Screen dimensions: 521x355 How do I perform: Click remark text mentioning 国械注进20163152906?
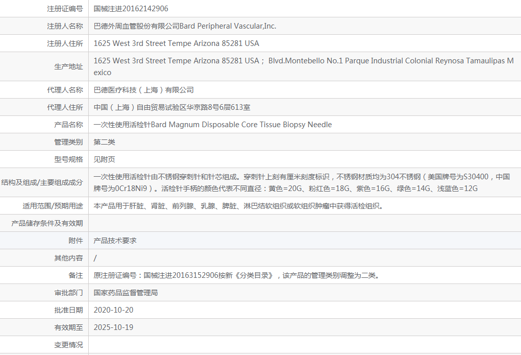click(x=237, y=275)
